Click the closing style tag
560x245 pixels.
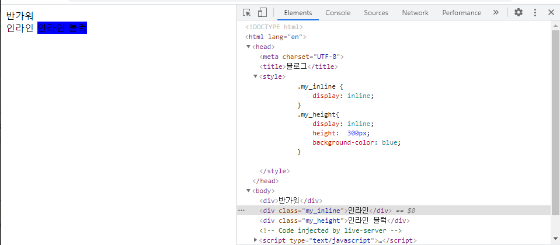[x=274, y=171]
